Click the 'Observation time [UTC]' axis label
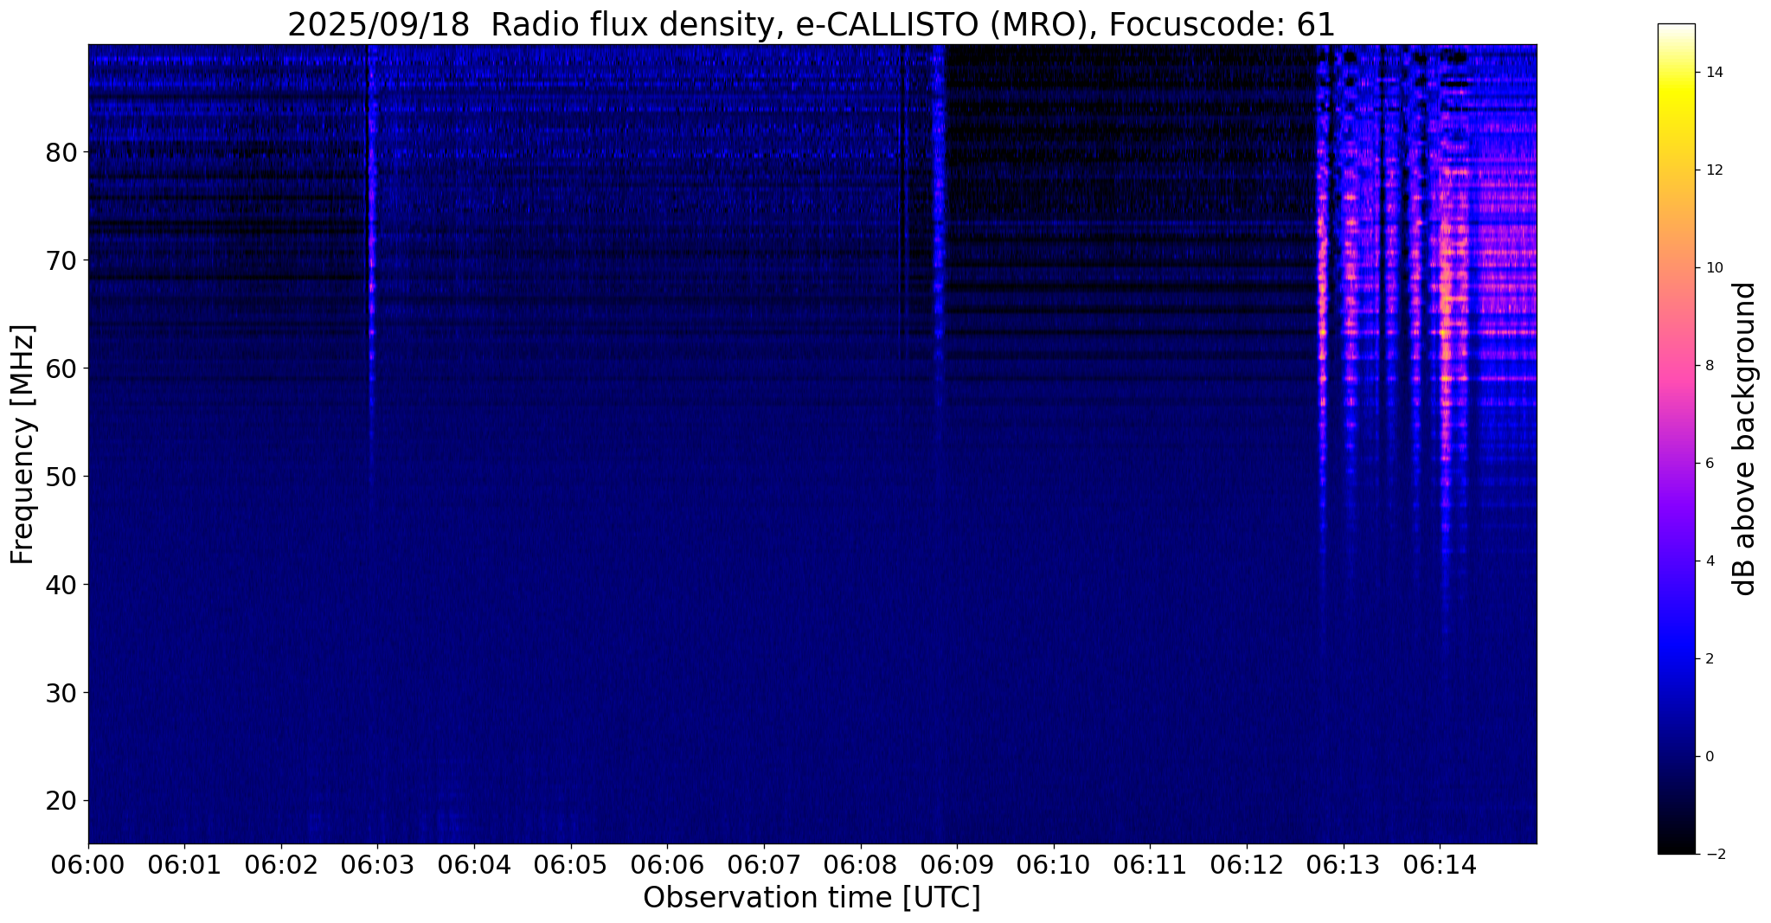The image size is (1771, 923). click(x=812, y=898)
